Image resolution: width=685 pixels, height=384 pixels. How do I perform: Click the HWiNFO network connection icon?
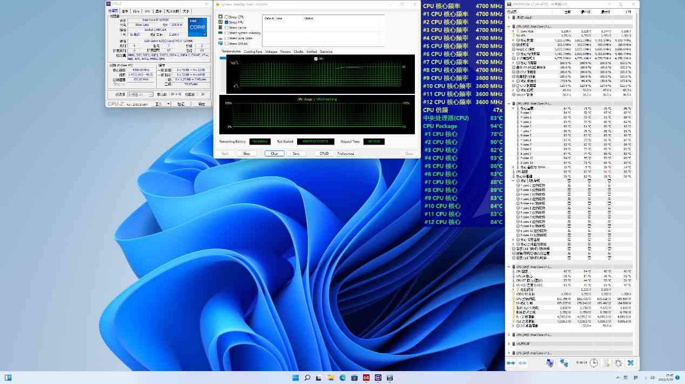coord(563,363)
